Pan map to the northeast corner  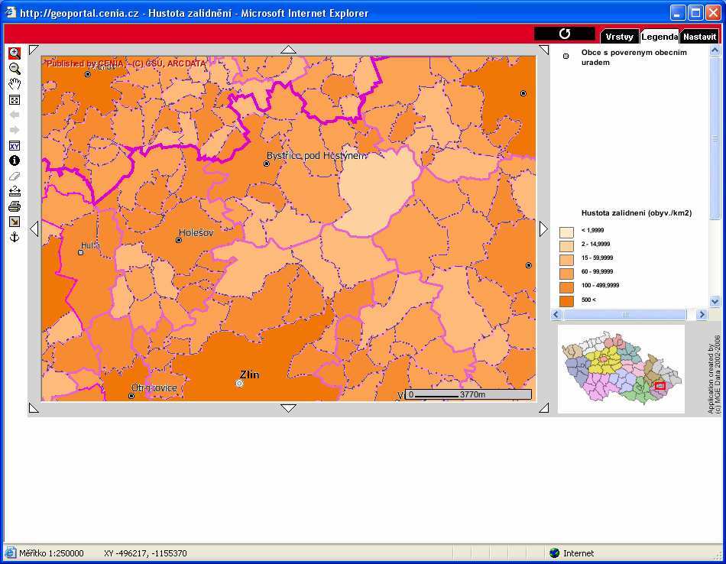coord(544,49)
